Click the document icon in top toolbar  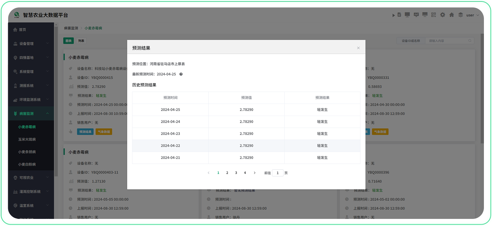399,15
